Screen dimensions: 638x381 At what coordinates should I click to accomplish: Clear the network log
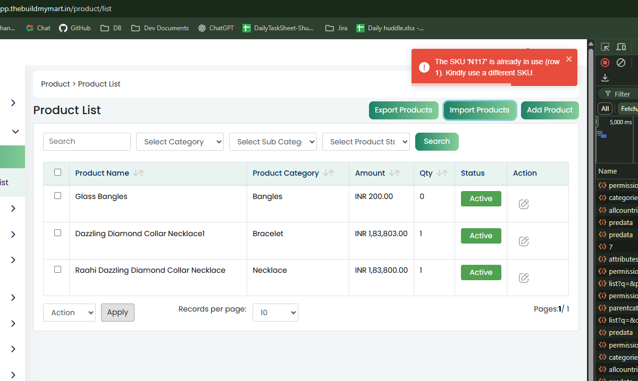coord(620,63)
